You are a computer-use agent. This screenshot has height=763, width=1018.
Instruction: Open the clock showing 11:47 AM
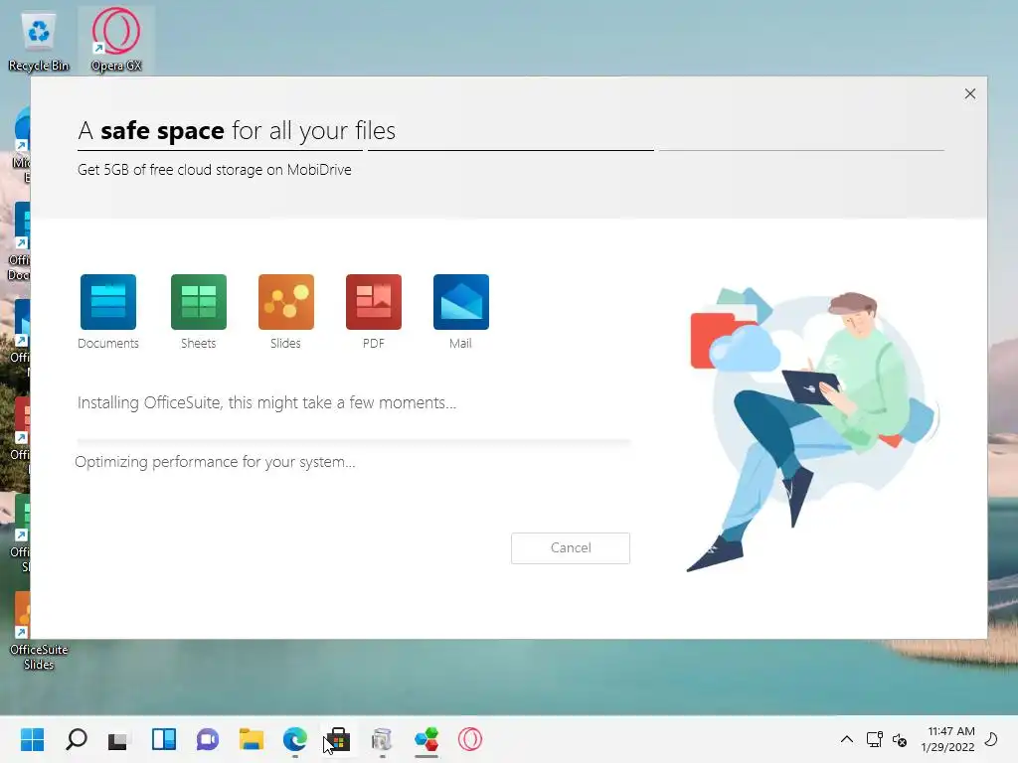click(x=947, y=739)
